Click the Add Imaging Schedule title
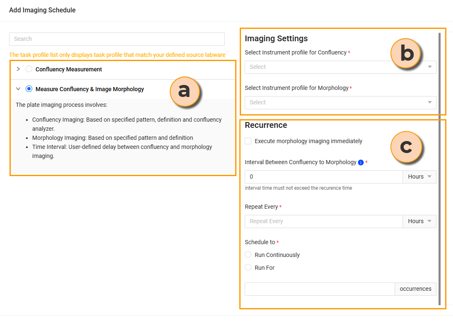The image size is (453, 325). point(42,10)
